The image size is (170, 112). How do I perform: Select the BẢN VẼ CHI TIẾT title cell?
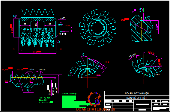(137, 98)
